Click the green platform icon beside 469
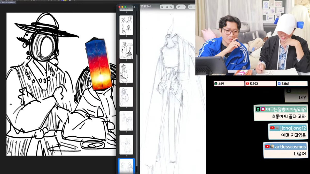The image size is (310, 174). pyautogui.click(x=216, y=84)
